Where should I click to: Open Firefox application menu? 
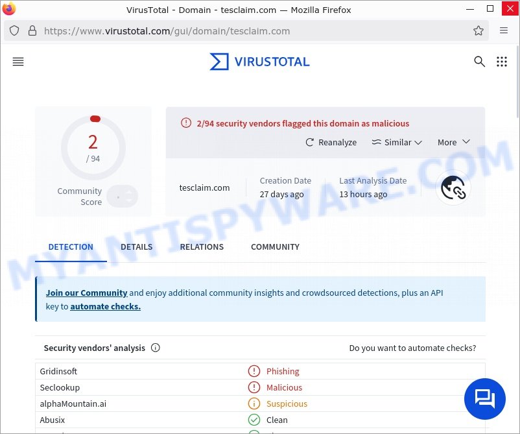[x=504, y=30]
